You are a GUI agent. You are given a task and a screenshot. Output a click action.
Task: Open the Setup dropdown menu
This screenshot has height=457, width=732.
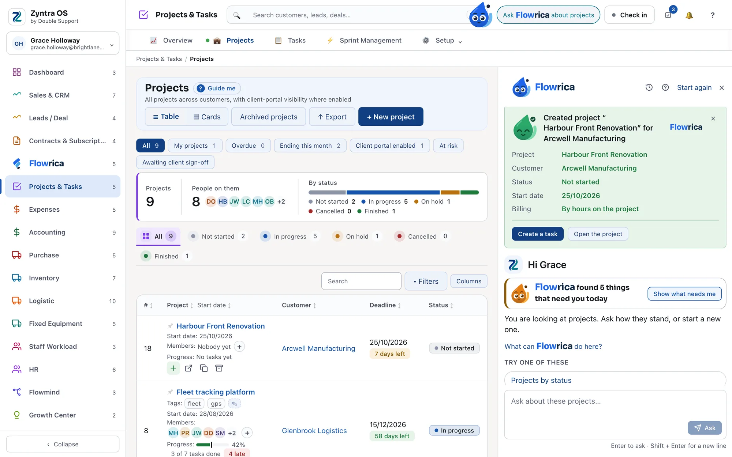coord(442,41)
